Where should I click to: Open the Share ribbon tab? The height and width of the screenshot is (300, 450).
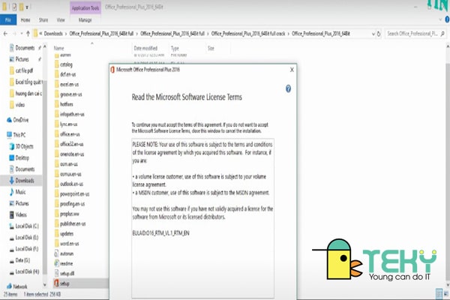pos(43,19)
